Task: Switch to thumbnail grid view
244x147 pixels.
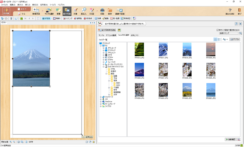Action: click(215, 39)
